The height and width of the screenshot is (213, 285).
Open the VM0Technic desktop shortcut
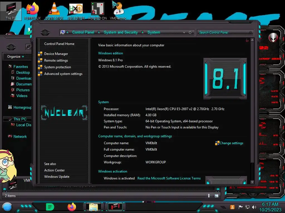119,11
